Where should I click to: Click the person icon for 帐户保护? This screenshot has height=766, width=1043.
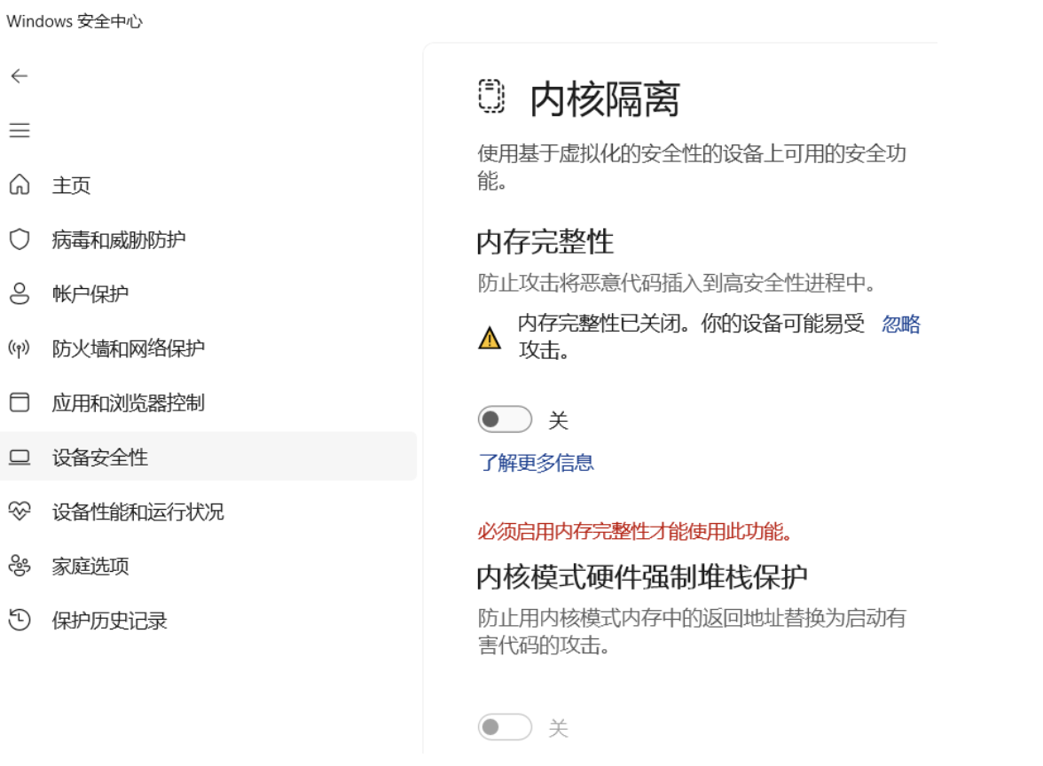20,293
